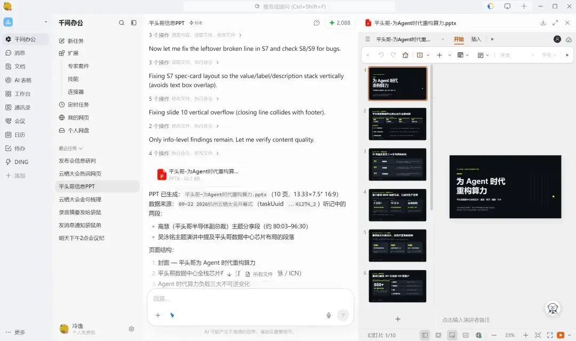Expand the 4 个操作 step list
Screen dimensions: 576x341
[x=183, y=153]
